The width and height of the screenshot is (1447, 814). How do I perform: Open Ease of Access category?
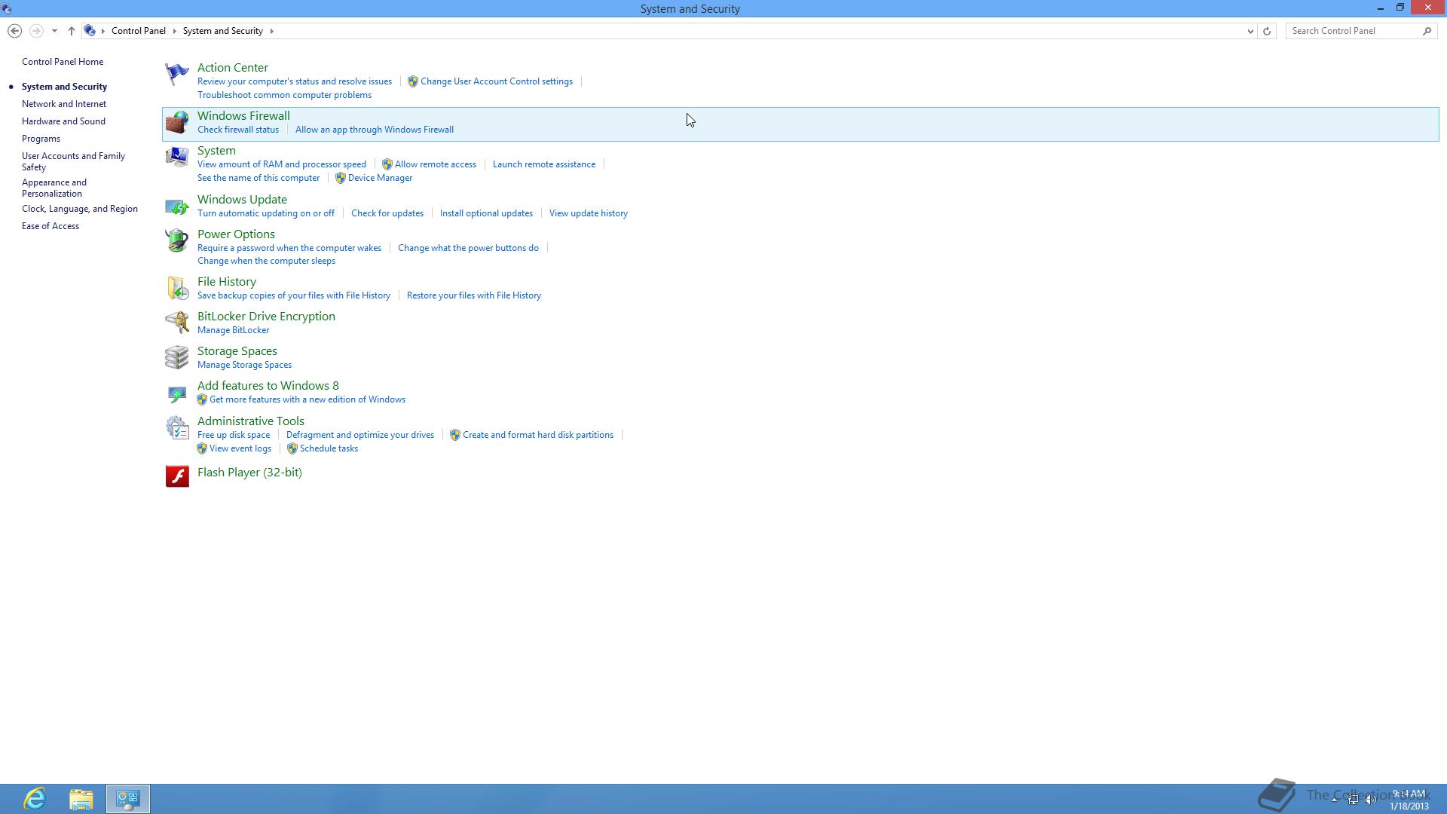[50, 226]
